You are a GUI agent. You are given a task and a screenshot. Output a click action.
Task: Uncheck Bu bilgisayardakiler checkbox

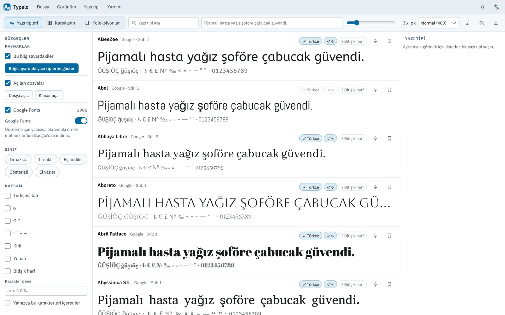point(8,56)
